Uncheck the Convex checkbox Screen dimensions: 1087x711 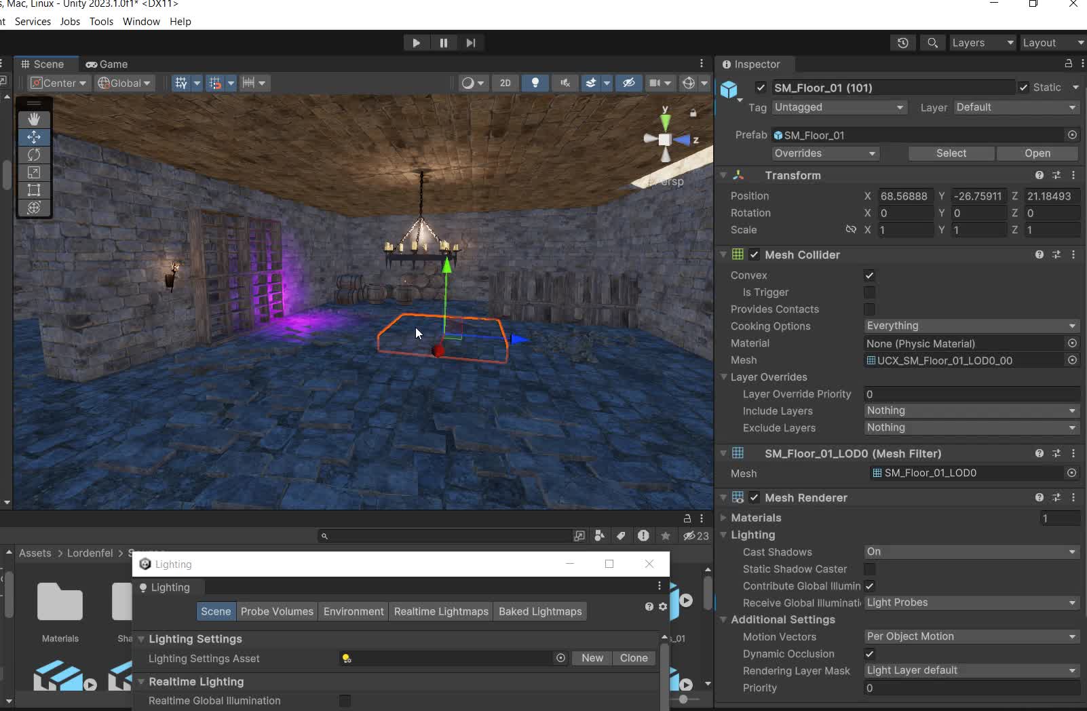[869, 275]
